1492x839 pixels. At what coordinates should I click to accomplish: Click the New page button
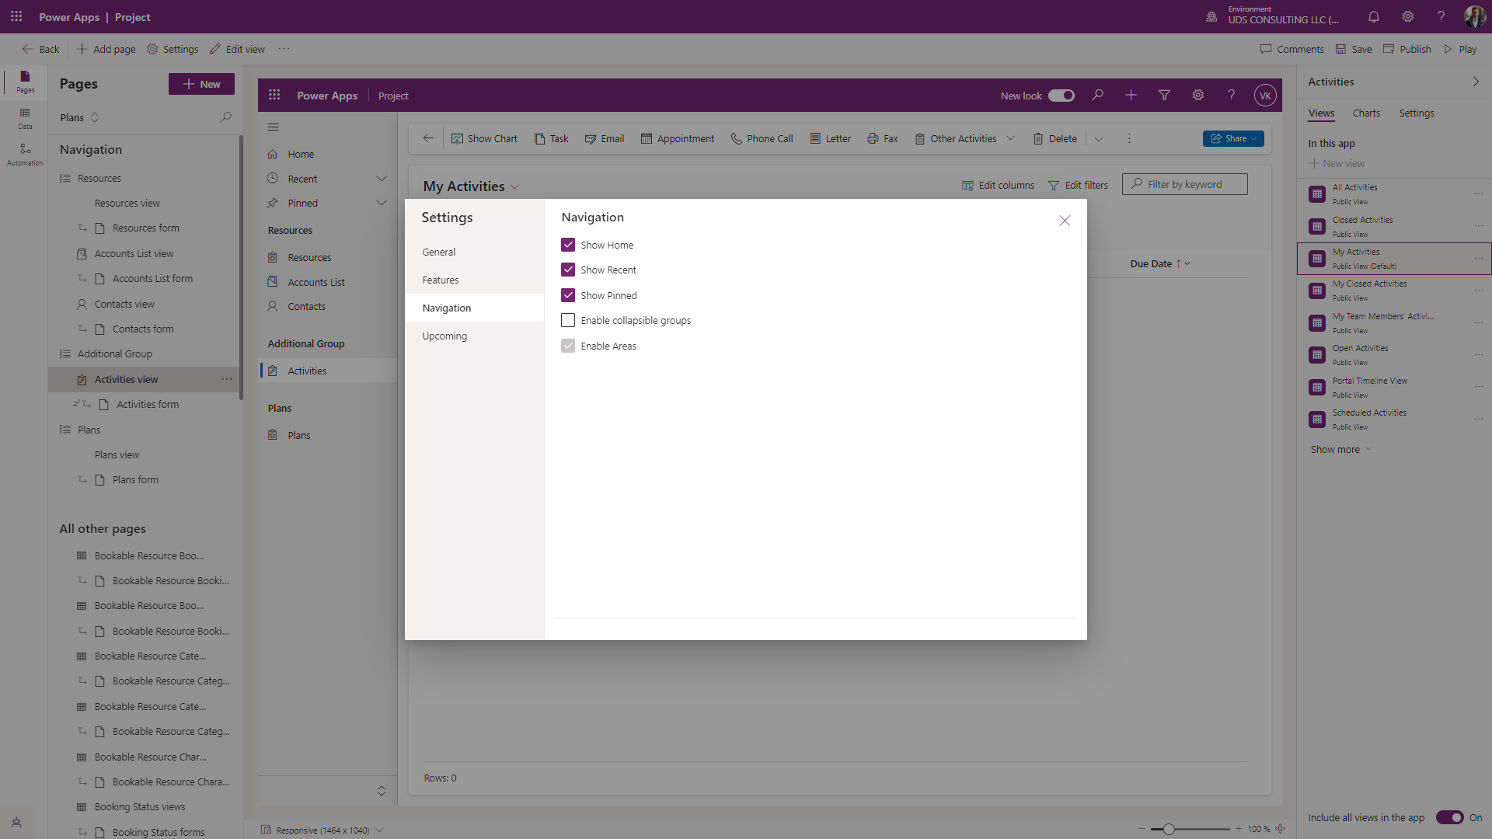(201, 84)
